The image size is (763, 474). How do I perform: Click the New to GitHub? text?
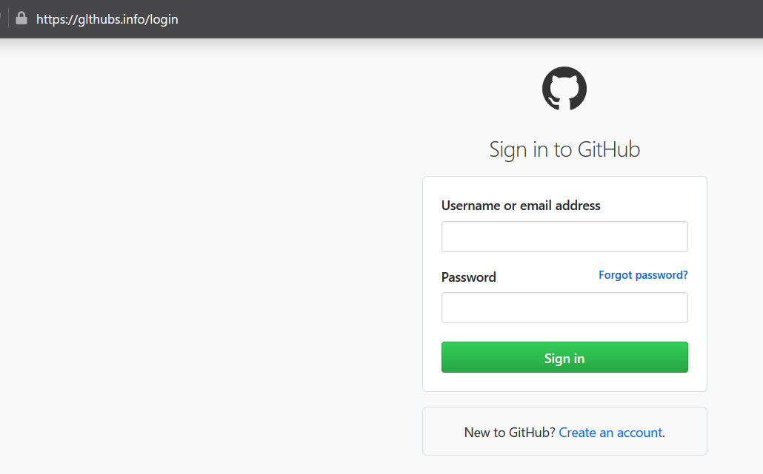click(x=510, y=433)
